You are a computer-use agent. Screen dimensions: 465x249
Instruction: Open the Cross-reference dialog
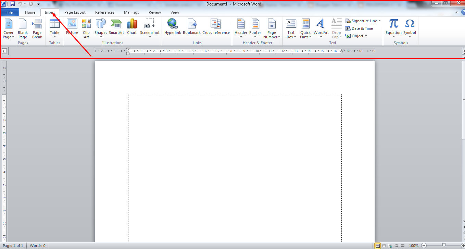[216, 27]
